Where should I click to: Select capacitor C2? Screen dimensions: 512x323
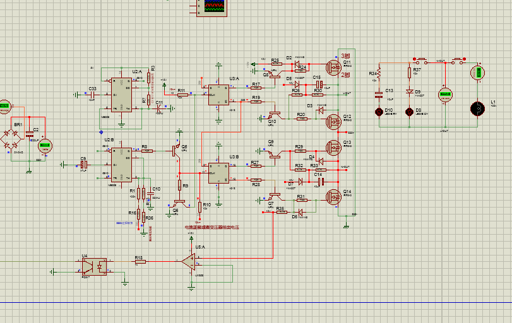click(x=30, y=134)
